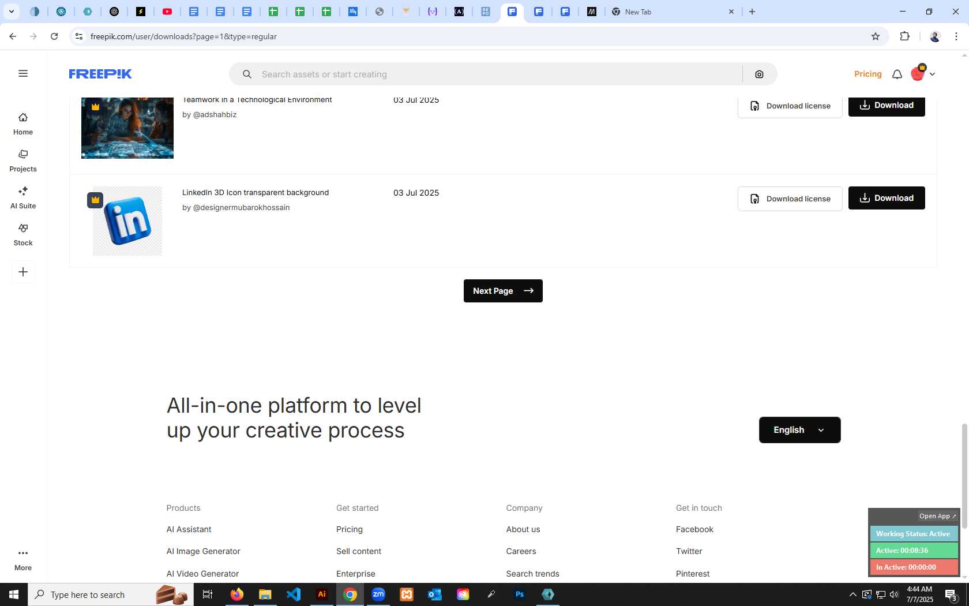Open Sell content footer link
Image resolution: width=969 pixels, height=606 pixels.
[x=359, y=551]
